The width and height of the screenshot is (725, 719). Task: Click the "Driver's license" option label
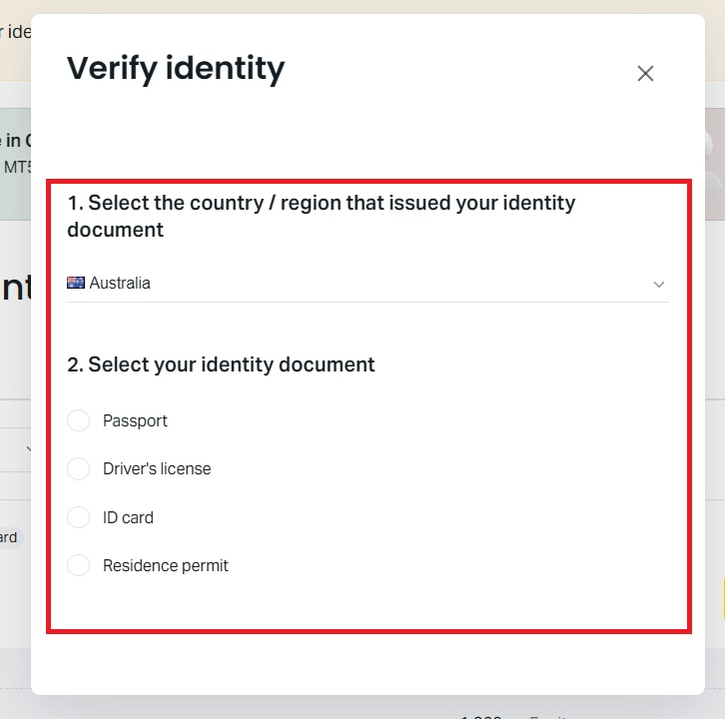click(157, 469)
